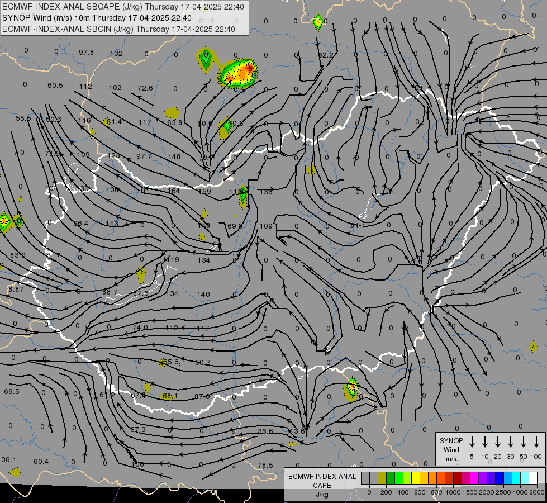Click the 67.3 value on the map
The height and width of the screenshot is (503, 547).
point(138,429)
